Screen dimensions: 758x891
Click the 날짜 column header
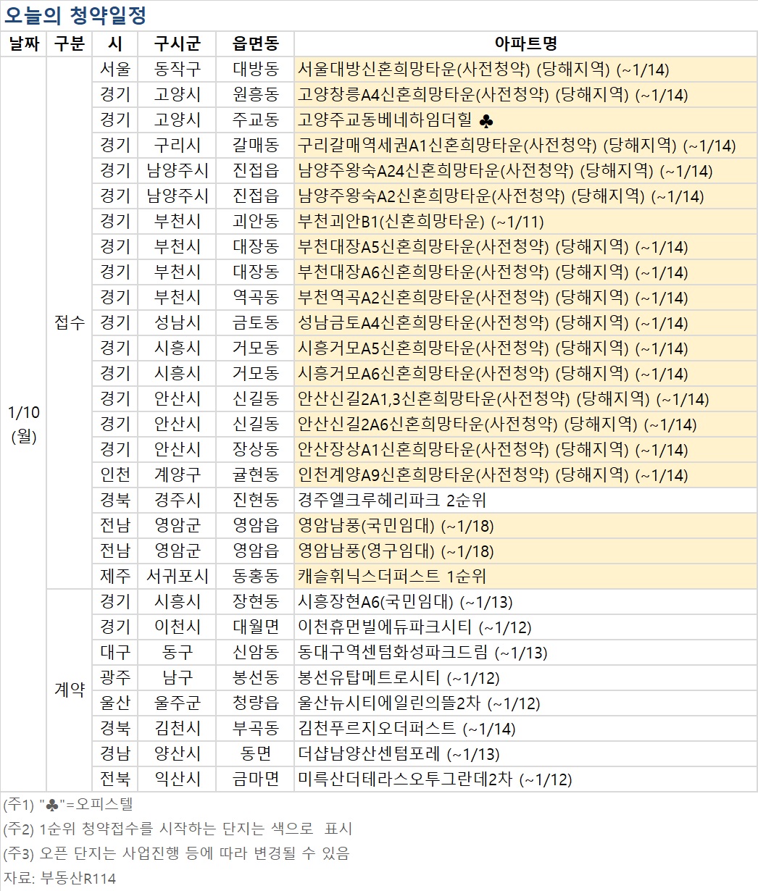pyautogui.click(x=24, y=43)
